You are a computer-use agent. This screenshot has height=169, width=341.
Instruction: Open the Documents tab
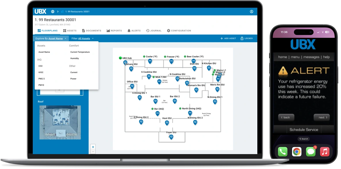[x=91, y=31]
